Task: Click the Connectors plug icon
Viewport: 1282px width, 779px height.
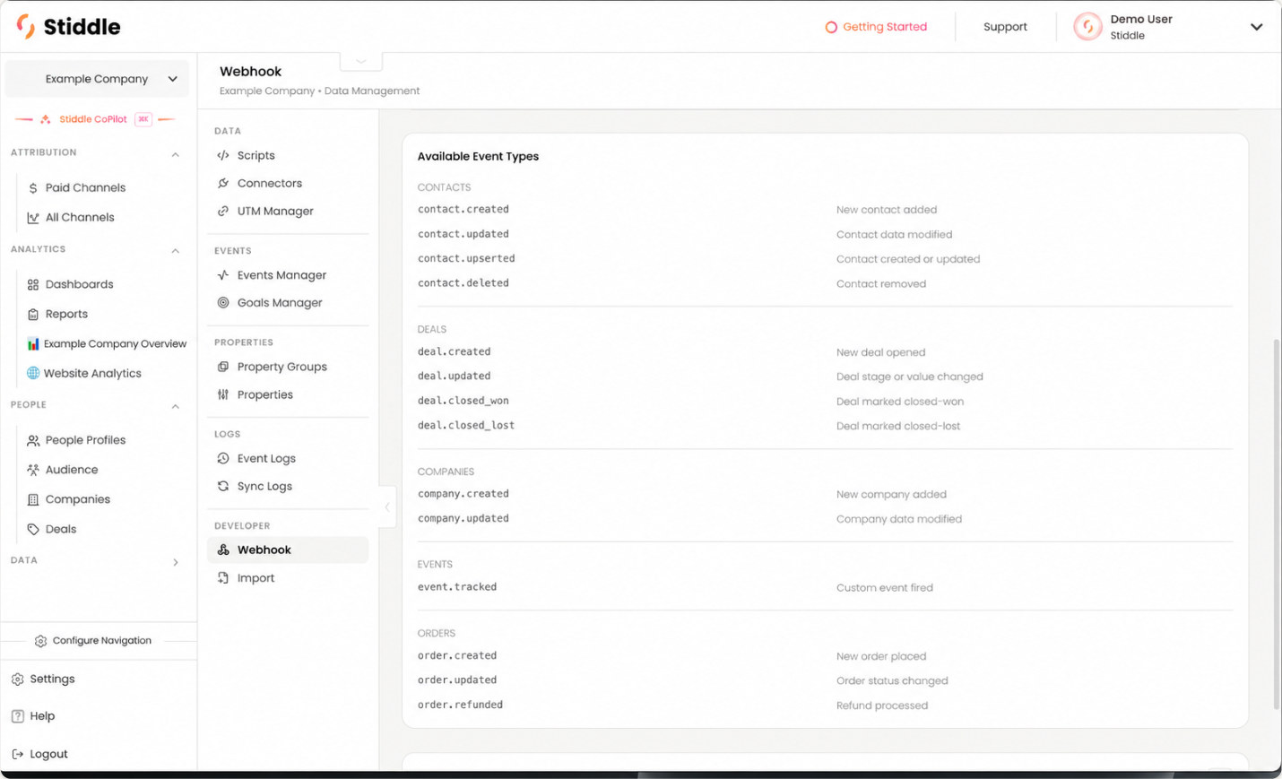Action: pyautogui.click(x=223, y=183)
